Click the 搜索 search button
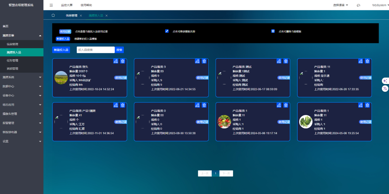This screenshot has width=389, height=194. point(119,50)
